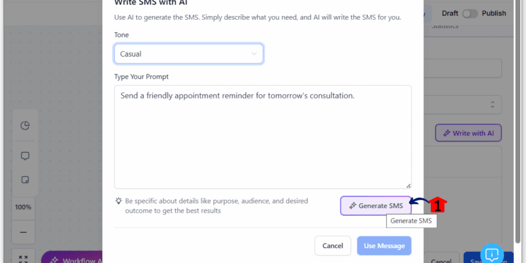This screenshot has width=526, height=263.
Task: Click the 100% zoom level indicator
Action: point(23,207)
